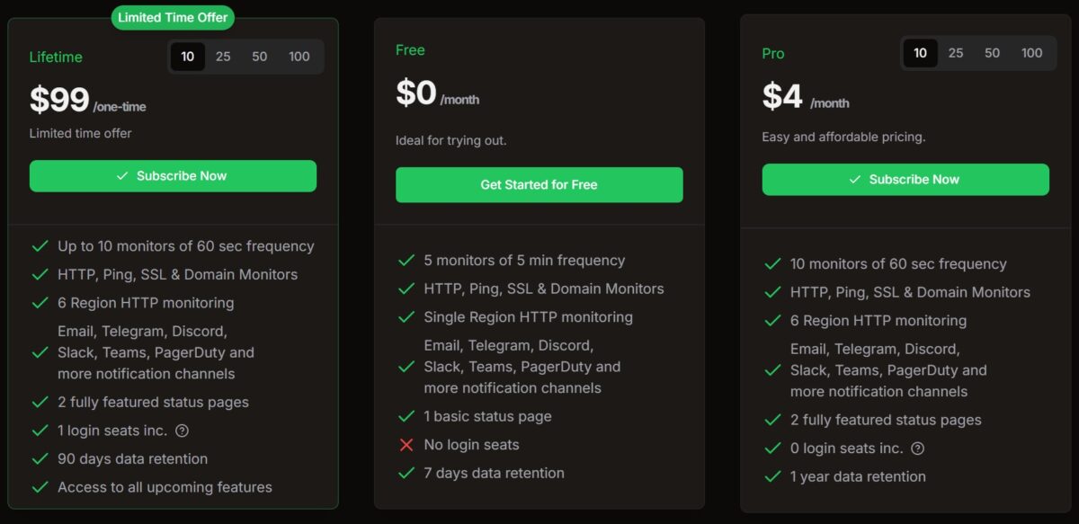The image size is (1079, 524).
Task: Choose 25 monitors in Pro plan
Action: (956, 53)
